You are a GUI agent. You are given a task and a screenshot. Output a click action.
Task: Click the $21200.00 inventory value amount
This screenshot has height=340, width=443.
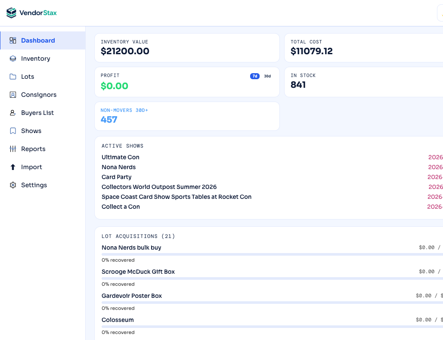125,51
